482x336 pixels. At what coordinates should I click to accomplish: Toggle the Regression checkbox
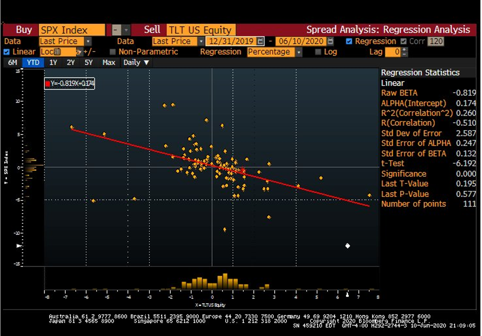[349, 42]
